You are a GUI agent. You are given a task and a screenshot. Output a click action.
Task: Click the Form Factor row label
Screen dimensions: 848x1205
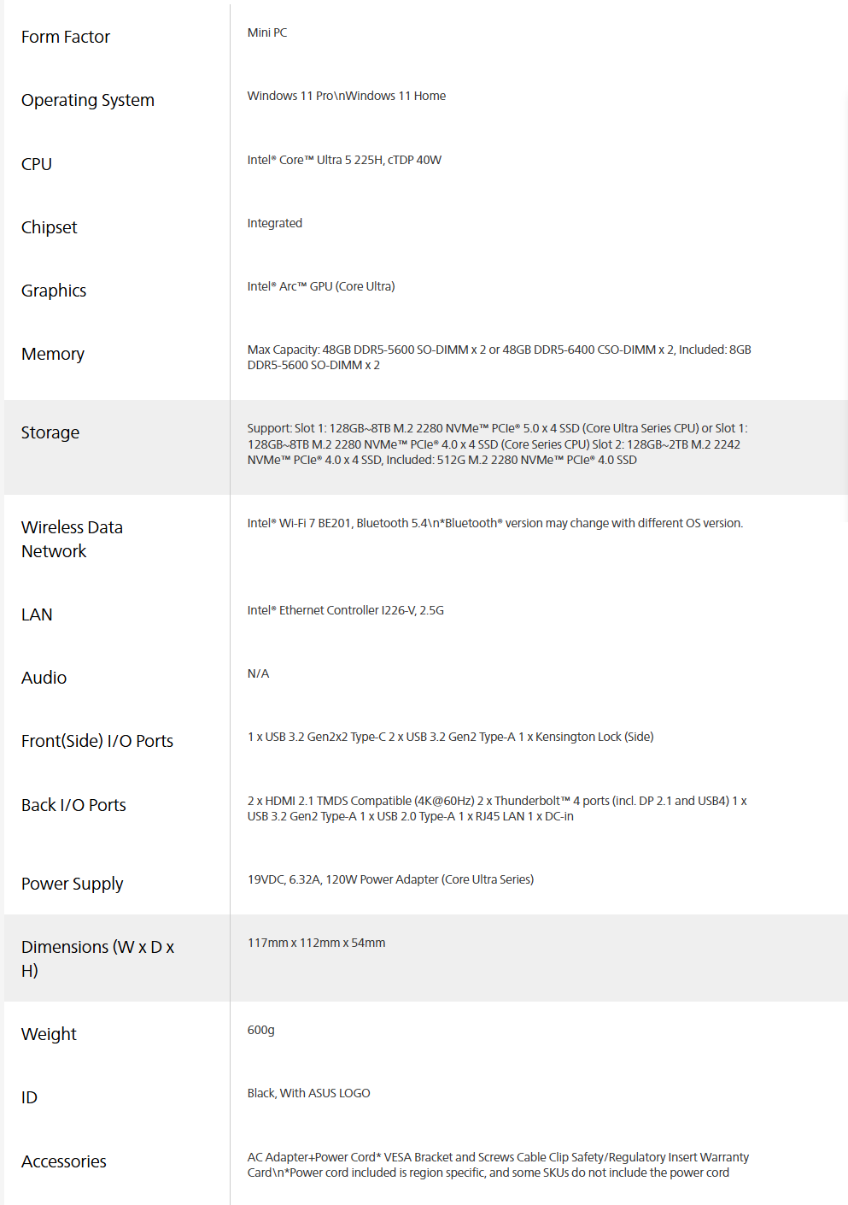pos(66,37)
